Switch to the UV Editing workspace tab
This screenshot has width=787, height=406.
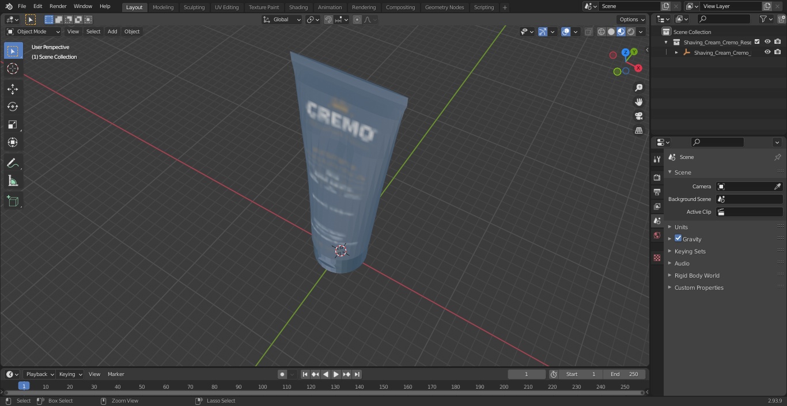coord(226,7)
